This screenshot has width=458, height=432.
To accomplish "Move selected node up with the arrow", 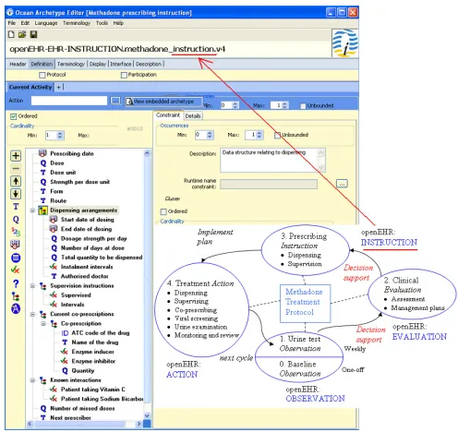I will tap(16, 181).
